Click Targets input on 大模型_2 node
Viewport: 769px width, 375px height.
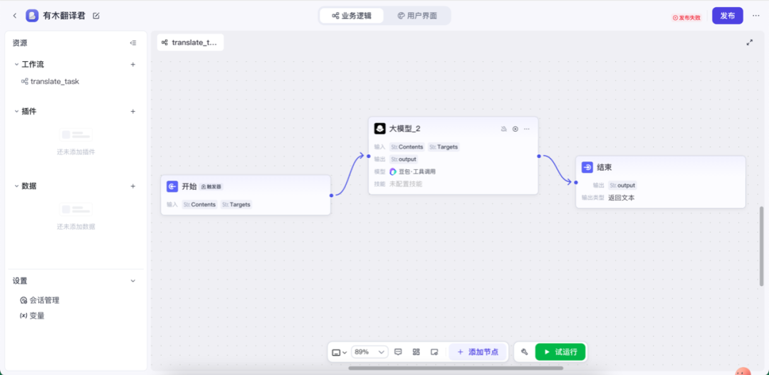click(x=444, y=147)
